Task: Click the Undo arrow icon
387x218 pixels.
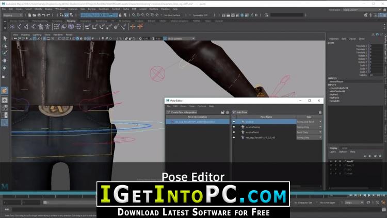Action: (44, 15)
